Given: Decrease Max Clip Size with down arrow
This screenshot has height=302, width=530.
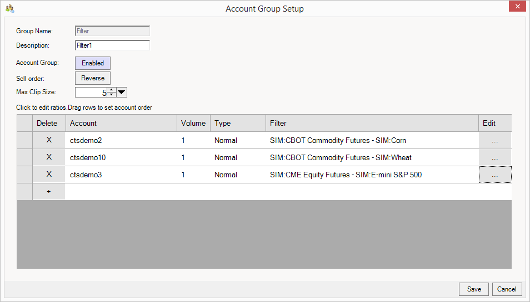Looking at the screenshot, I should tap(111, 95).
